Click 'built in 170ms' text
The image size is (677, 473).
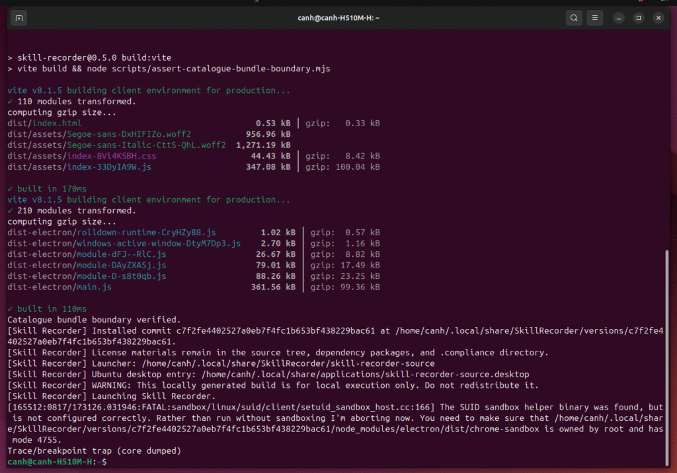pyautogui.click(x=52, y=188)
